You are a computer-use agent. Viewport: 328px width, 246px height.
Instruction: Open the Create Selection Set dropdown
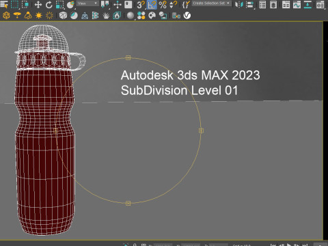212,3
